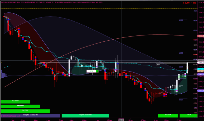This screenshot has height=121, width=204.
Task: Click the 22 jan date label
Action: coord(179,120)
